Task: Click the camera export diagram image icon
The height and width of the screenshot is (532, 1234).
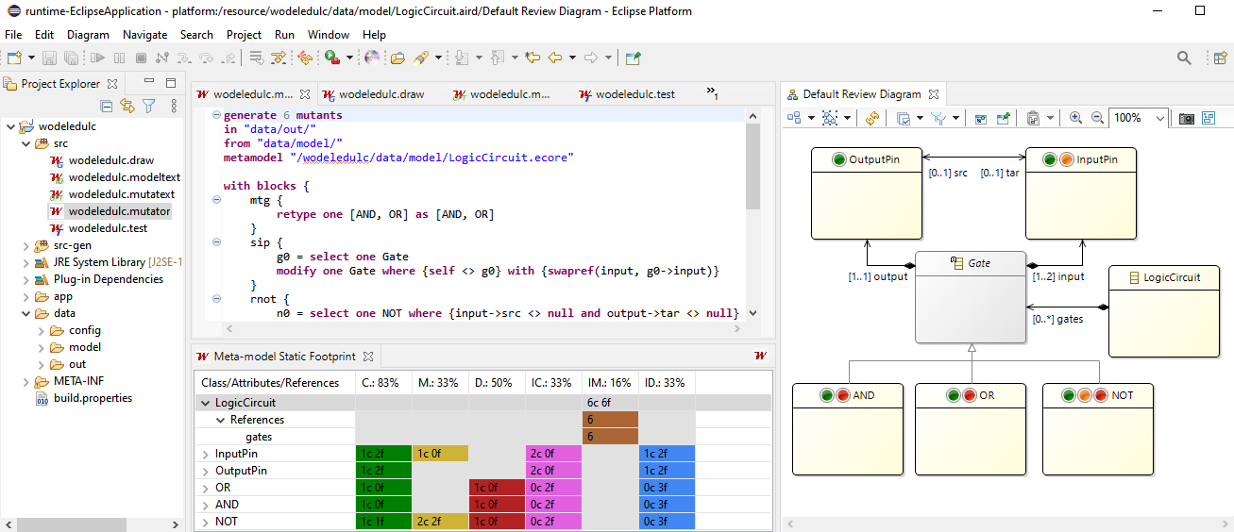Action: (1187, 118)
